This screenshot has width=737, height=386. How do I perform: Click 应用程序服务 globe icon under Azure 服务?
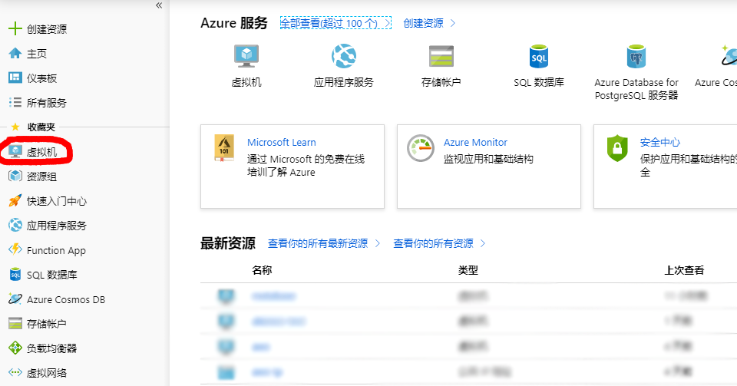coord(344,56)
